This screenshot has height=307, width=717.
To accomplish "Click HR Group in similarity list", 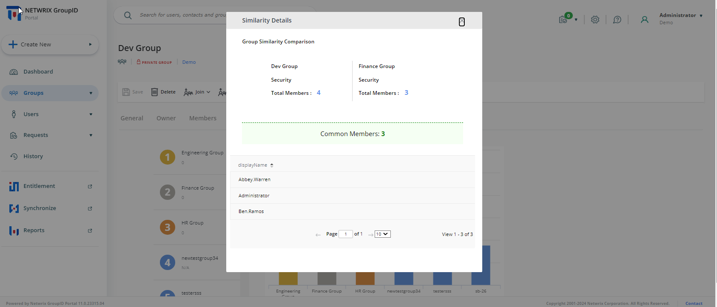I will (192, 223).
